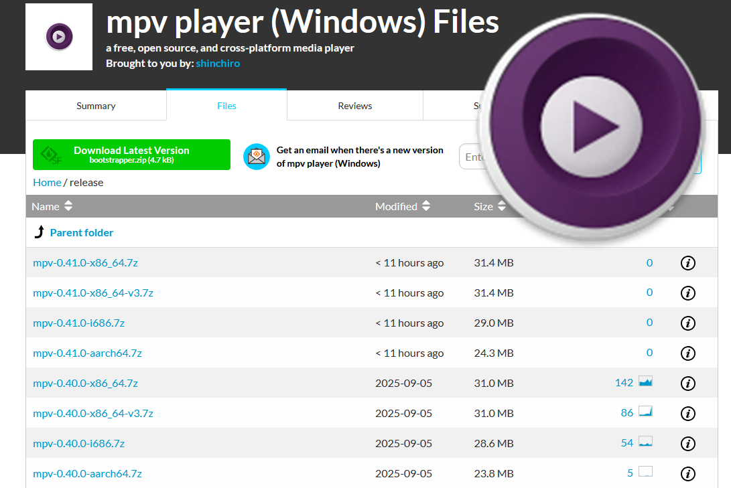View info icon for mpv-0.40.0-i686.7z

point(688,444)
